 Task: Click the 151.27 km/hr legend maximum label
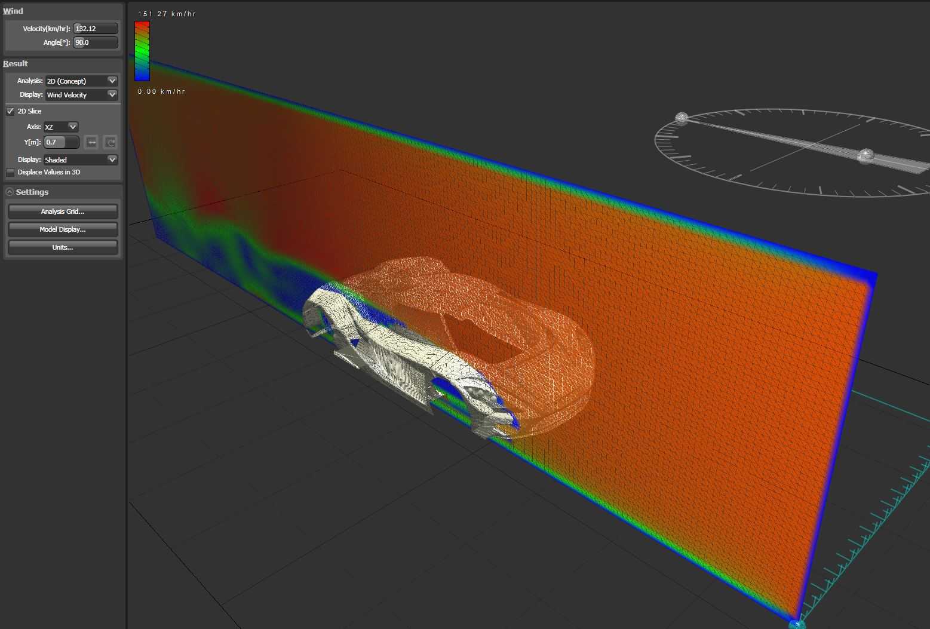(x=167, y=14)
